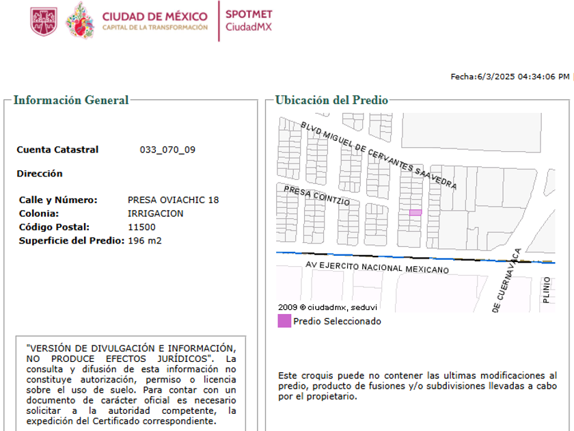The width and height of the screenshot is (574, 431).
Task: Click the Colonia label
Action: (x=39, y=213)
